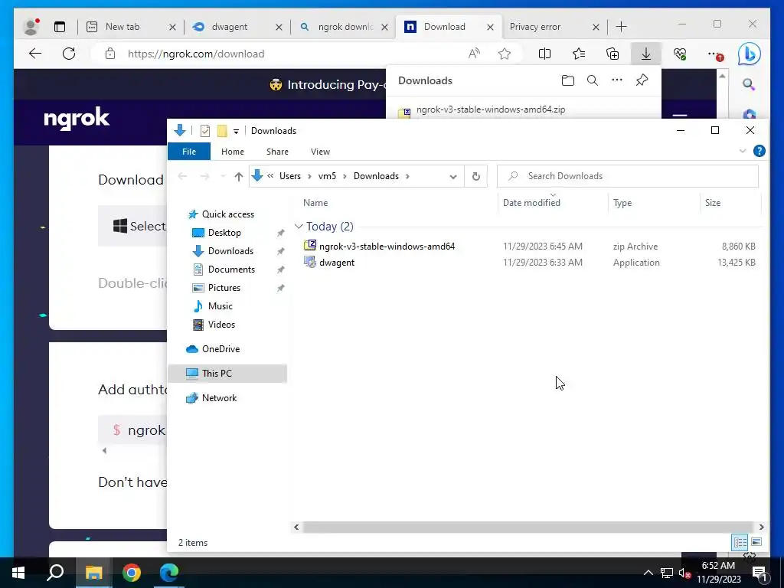Open Documents in navigation pane

pos(231,269)
